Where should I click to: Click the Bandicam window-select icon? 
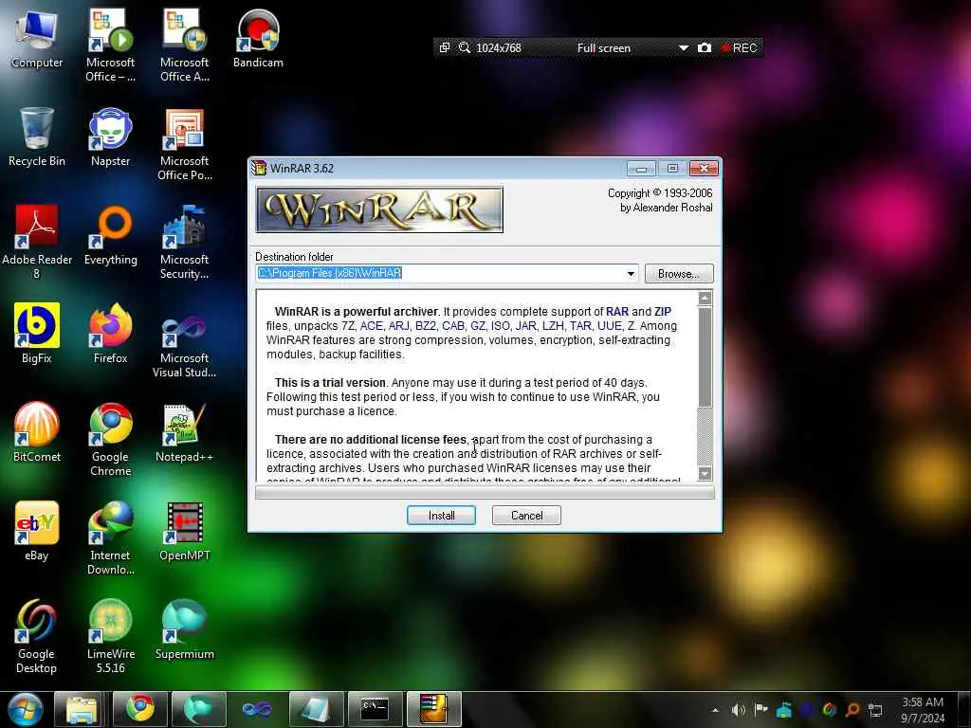(445, 47)
